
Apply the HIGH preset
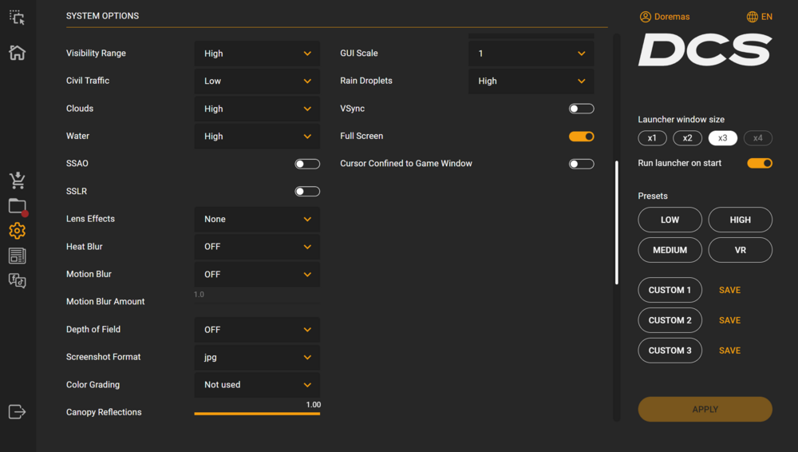(740, 220)
